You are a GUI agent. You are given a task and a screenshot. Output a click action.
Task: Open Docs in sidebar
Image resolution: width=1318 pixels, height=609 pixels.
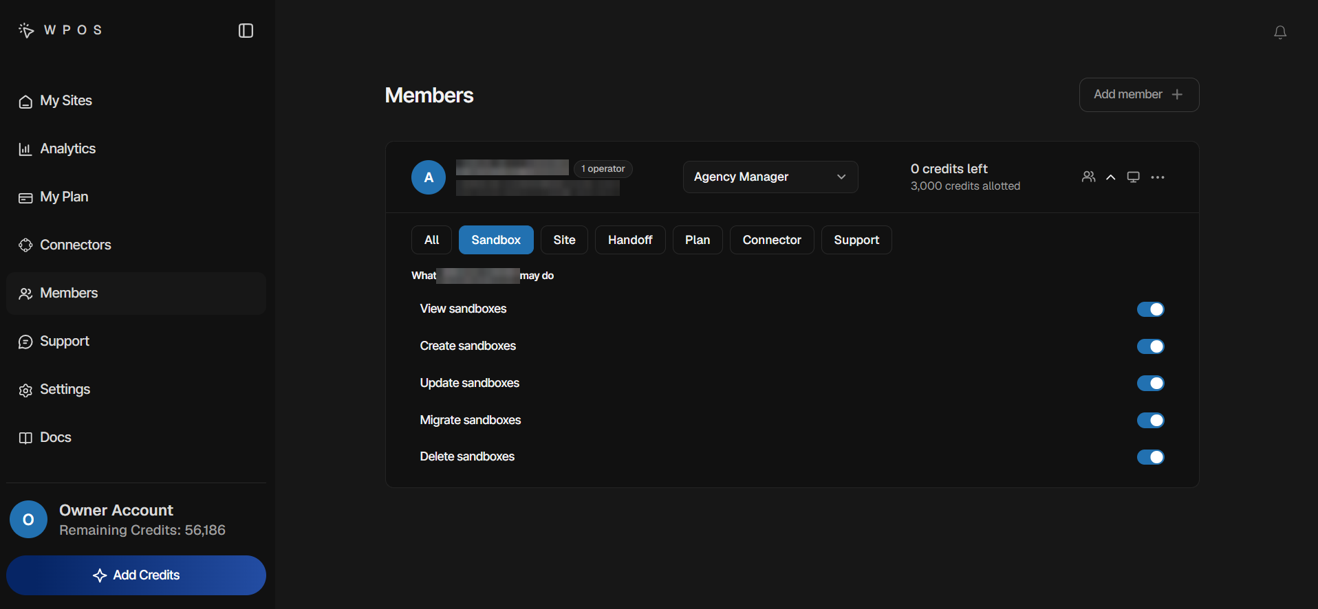pyautogui.click(x=136, y=438)
